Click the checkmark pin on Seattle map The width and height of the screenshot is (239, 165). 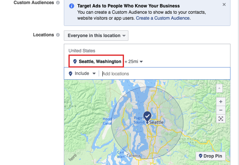click(x=147, y=117)
